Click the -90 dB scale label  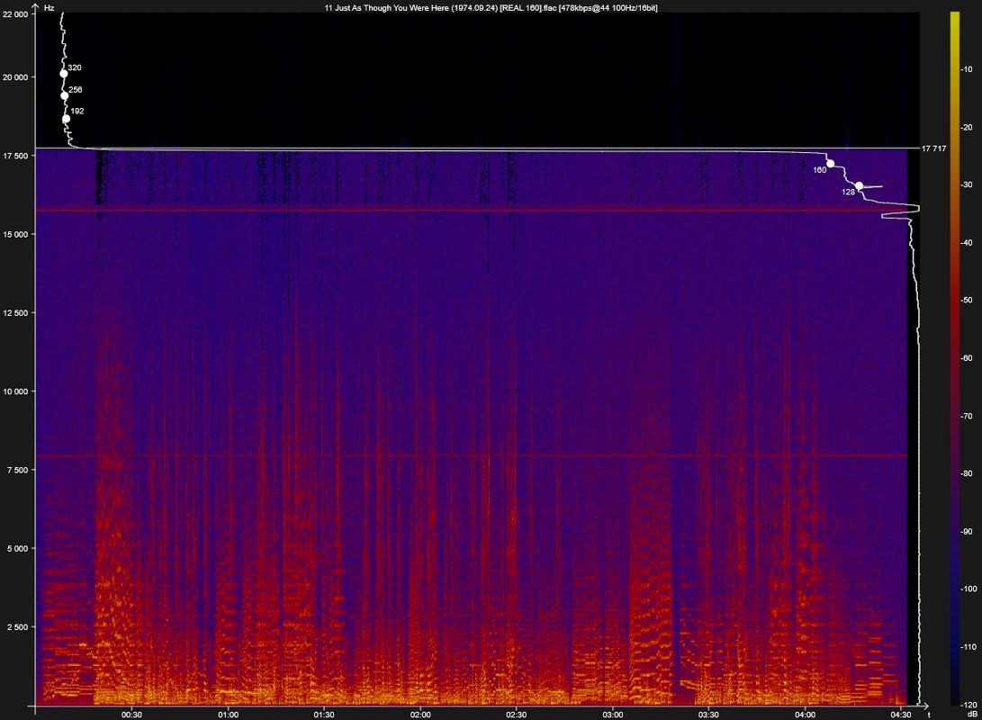[x=967, y=532]
